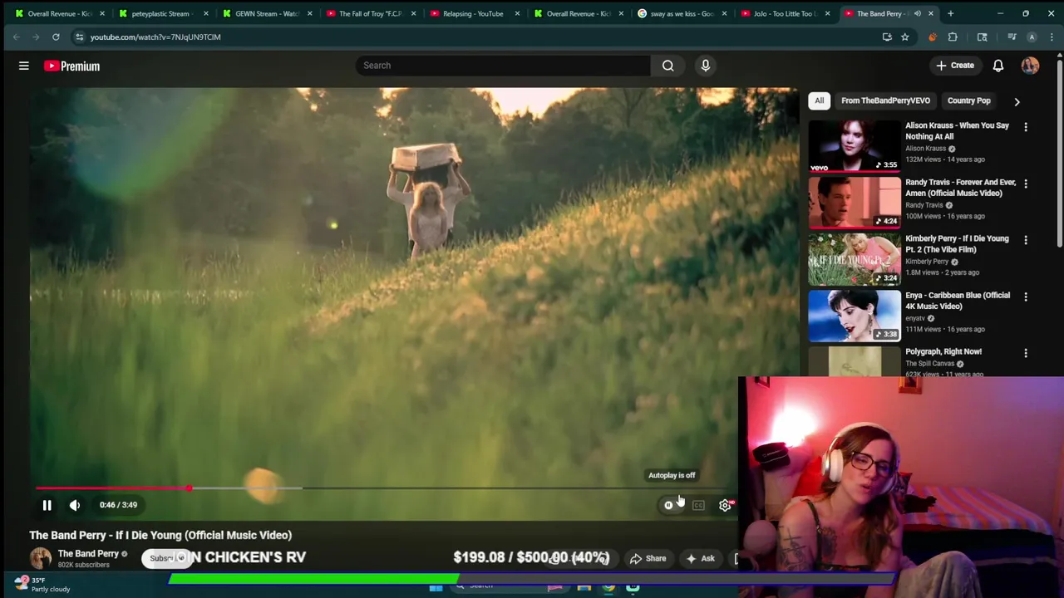Click the Create button
Screen dimensions: 1064x598
click(x=955, y=66)
